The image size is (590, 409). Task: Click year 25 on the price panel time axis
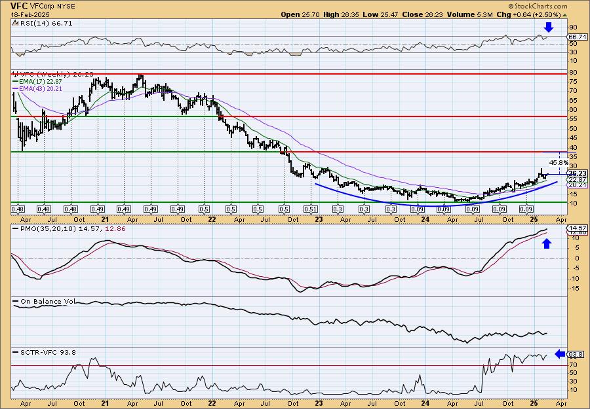click(534, 219)
